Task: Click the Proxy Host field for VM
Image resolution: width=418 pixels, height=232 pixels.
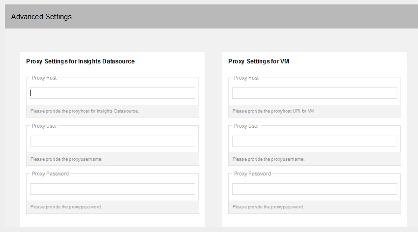Action: click(x=314, y=93)
